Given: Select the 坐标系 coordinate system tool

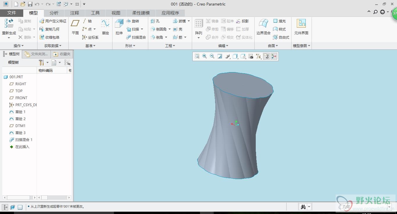Looking at the screenshot, I should point(90,37).
